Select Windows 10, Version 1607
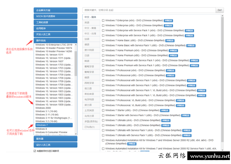The width and height of the screenshot is (231, 164). (49, 61)
